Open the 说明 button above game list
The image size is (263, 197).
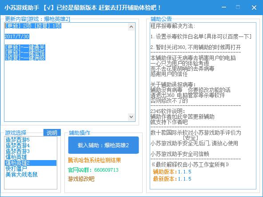(x=52, y=133)
